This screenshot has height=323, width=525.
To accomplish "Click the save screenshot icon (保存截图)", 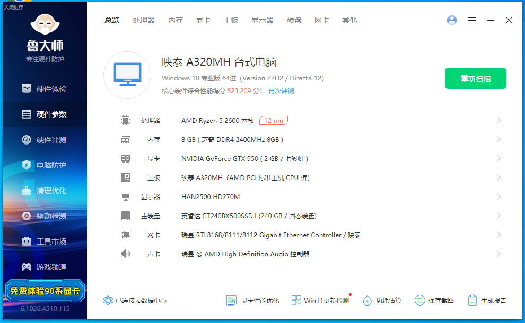I will [420, 300].
